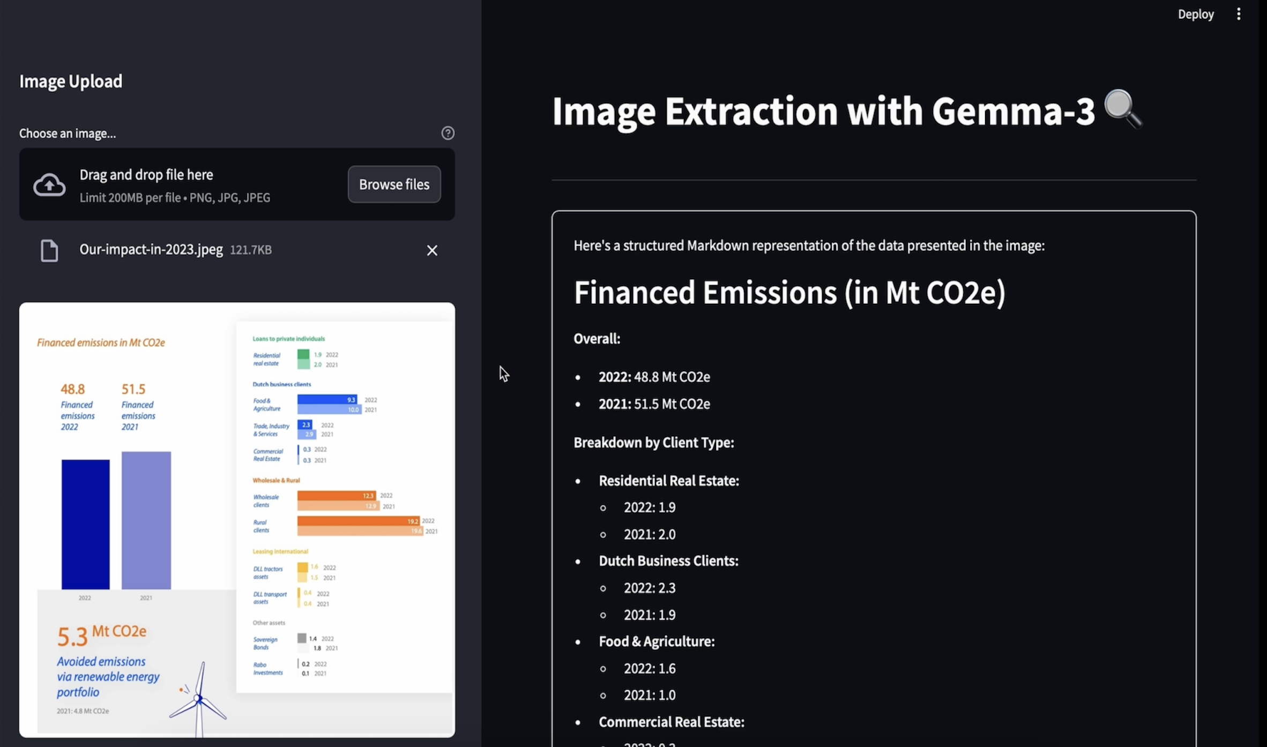Click the Our-impact-in-2023.jpeg file name
This screenshot has height=747, width=1267.
click(x=151, y=250)
